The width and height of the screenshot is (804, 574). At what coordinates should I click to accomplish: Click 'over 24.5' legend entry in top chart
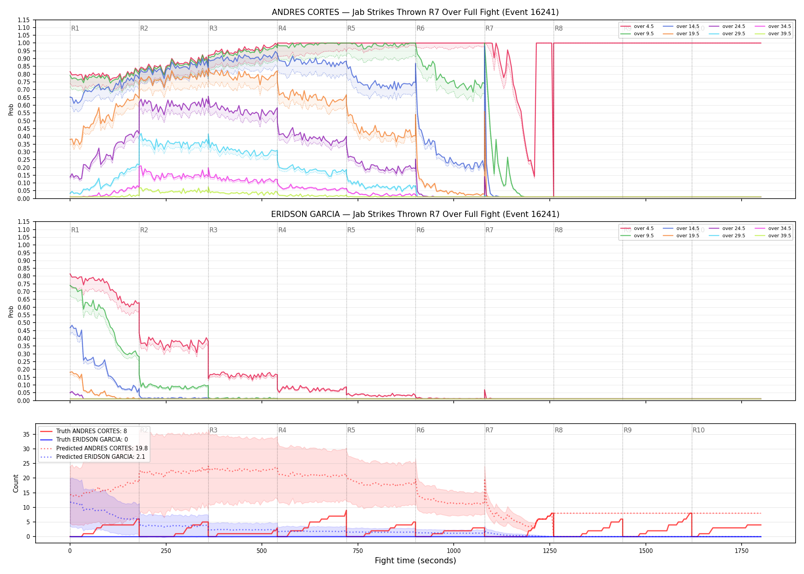727,26
